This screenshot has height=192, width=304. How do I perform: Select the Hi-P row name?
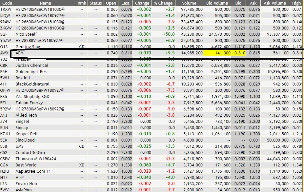(x=19, y=178)
